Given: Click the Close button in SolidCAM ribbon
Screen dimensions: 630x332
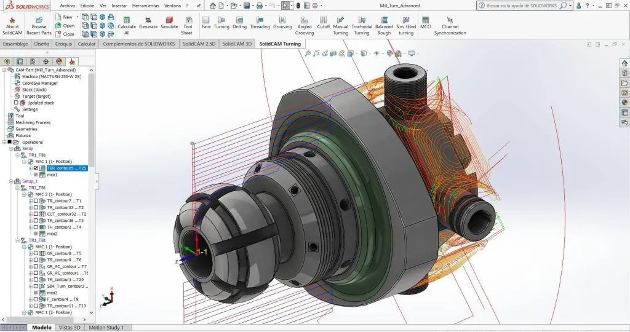Looking at the screenshot, I should click(65, 34).
